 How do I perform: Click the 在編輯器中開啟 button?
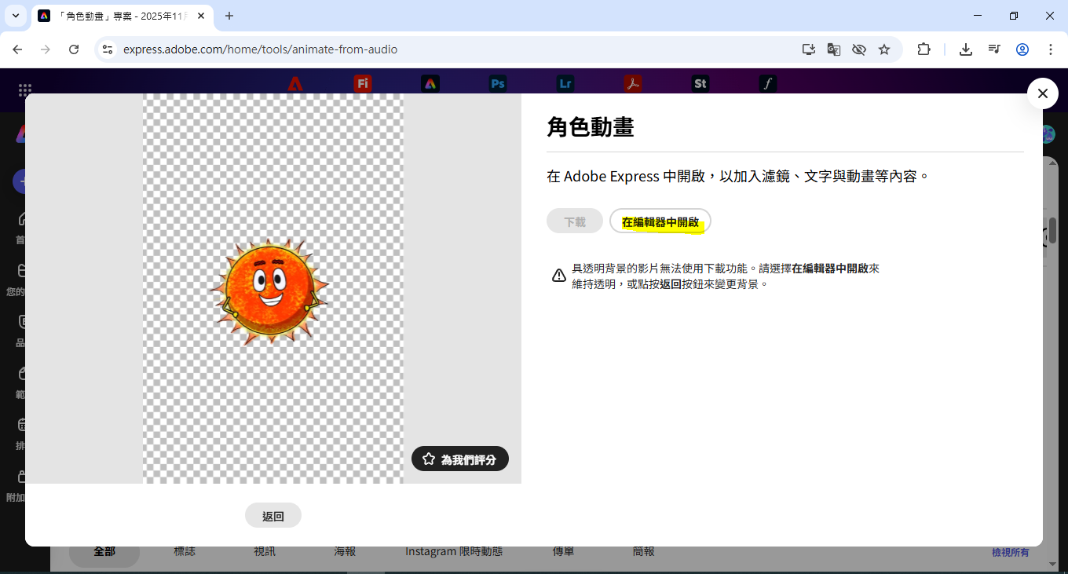tap(660, 222)
